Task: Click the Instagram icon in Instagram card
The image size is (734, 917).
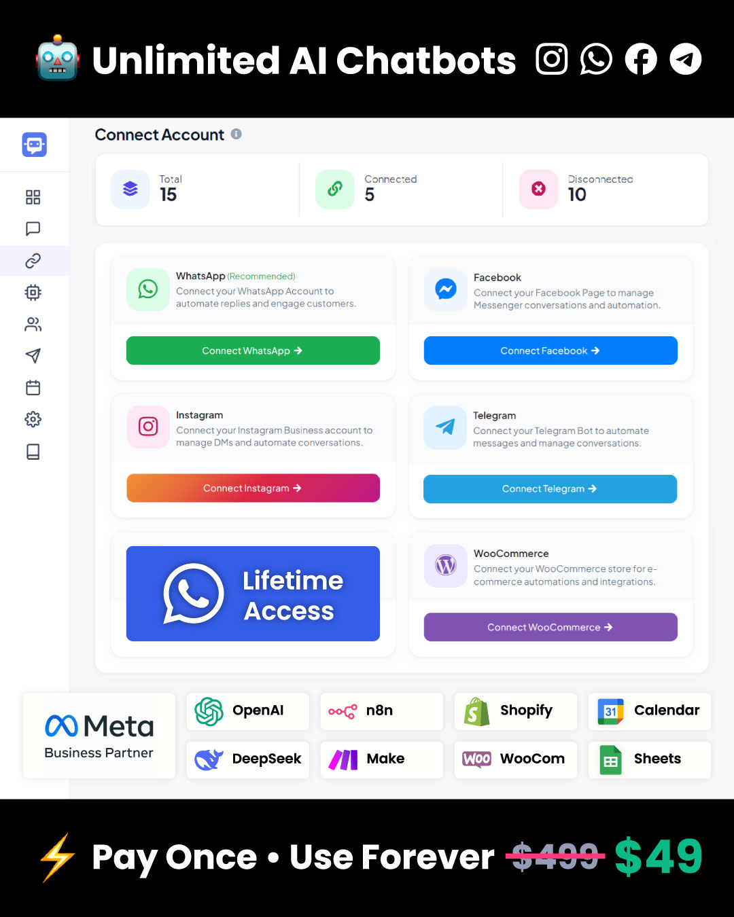Action: 148,427
